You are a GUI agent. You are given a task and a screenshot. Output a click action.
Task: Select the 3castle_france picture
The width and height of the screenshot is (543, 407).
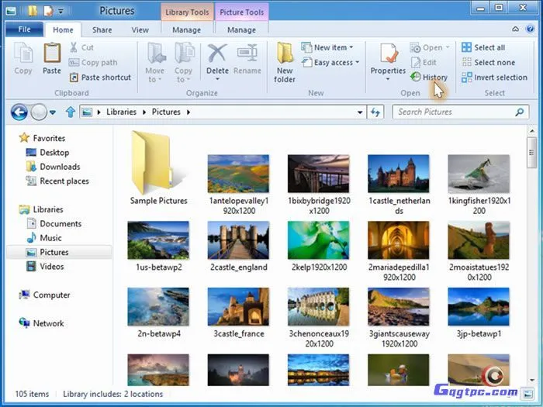pyautogui.click(x=239, y=313)
